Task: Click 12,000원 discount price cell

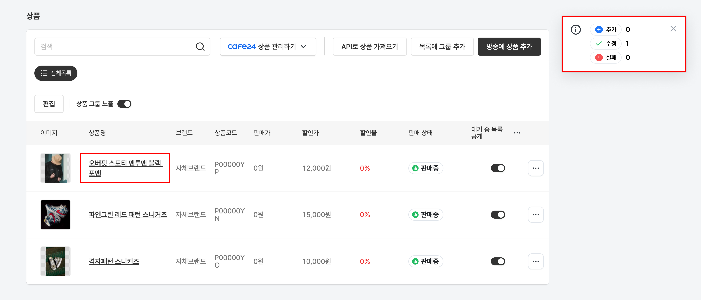Action: (316, 168)
